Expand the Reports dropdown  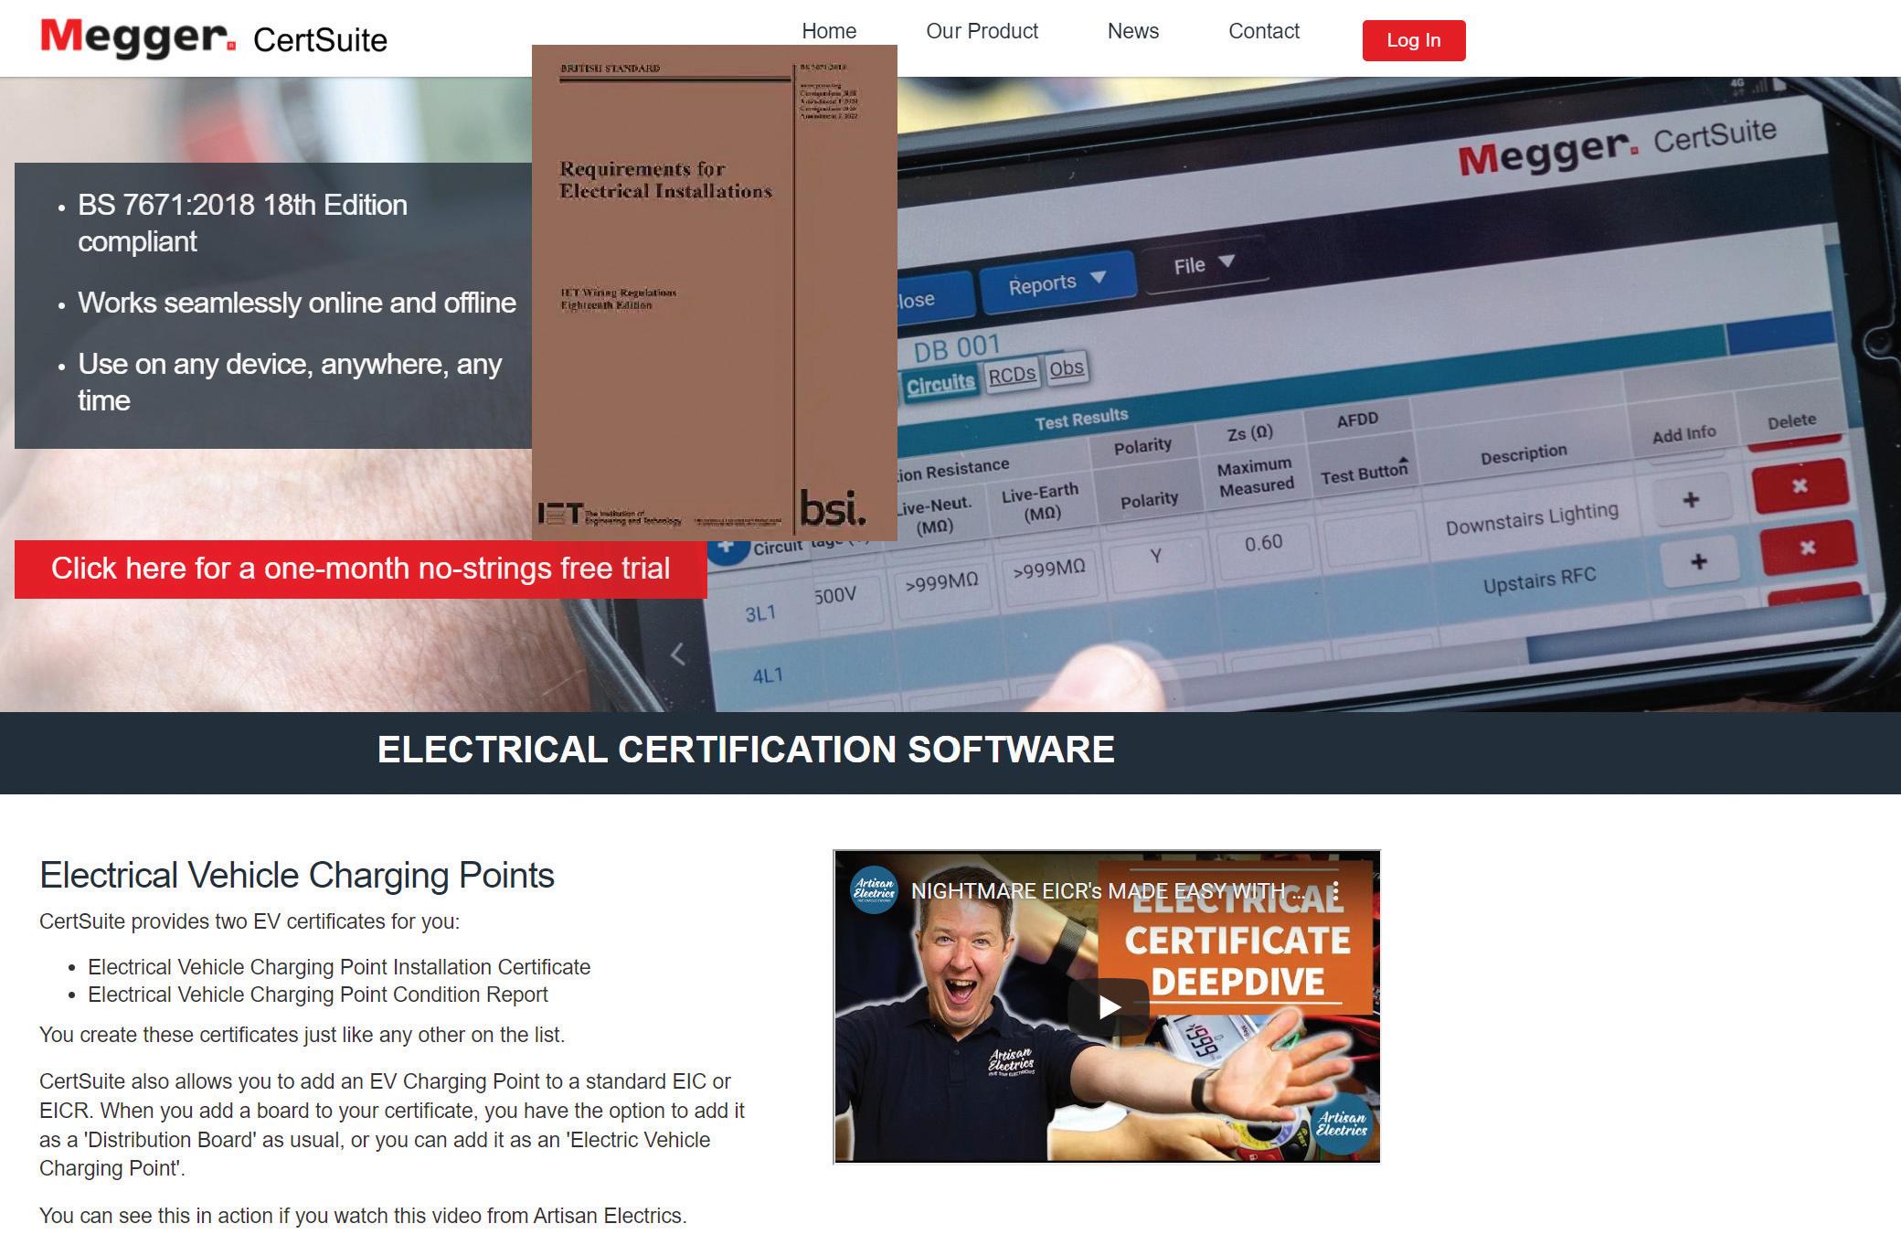(1057, 282)
